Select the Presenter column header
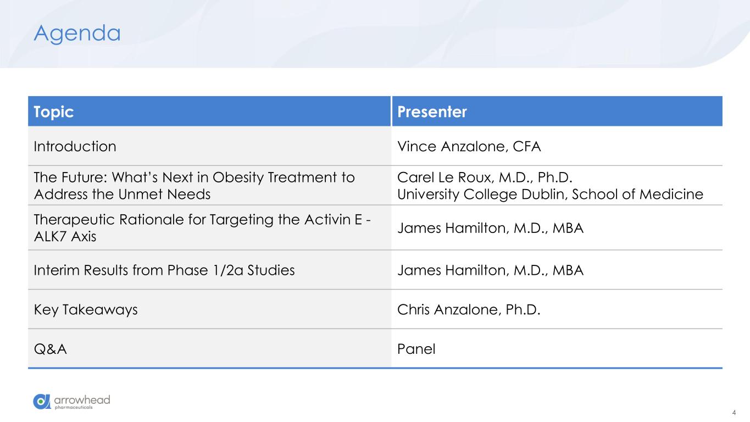 point(432,112)
